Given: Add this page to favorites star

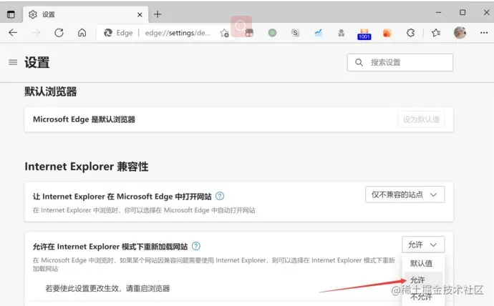Looking at the screenshot, I should pos(224,33).
